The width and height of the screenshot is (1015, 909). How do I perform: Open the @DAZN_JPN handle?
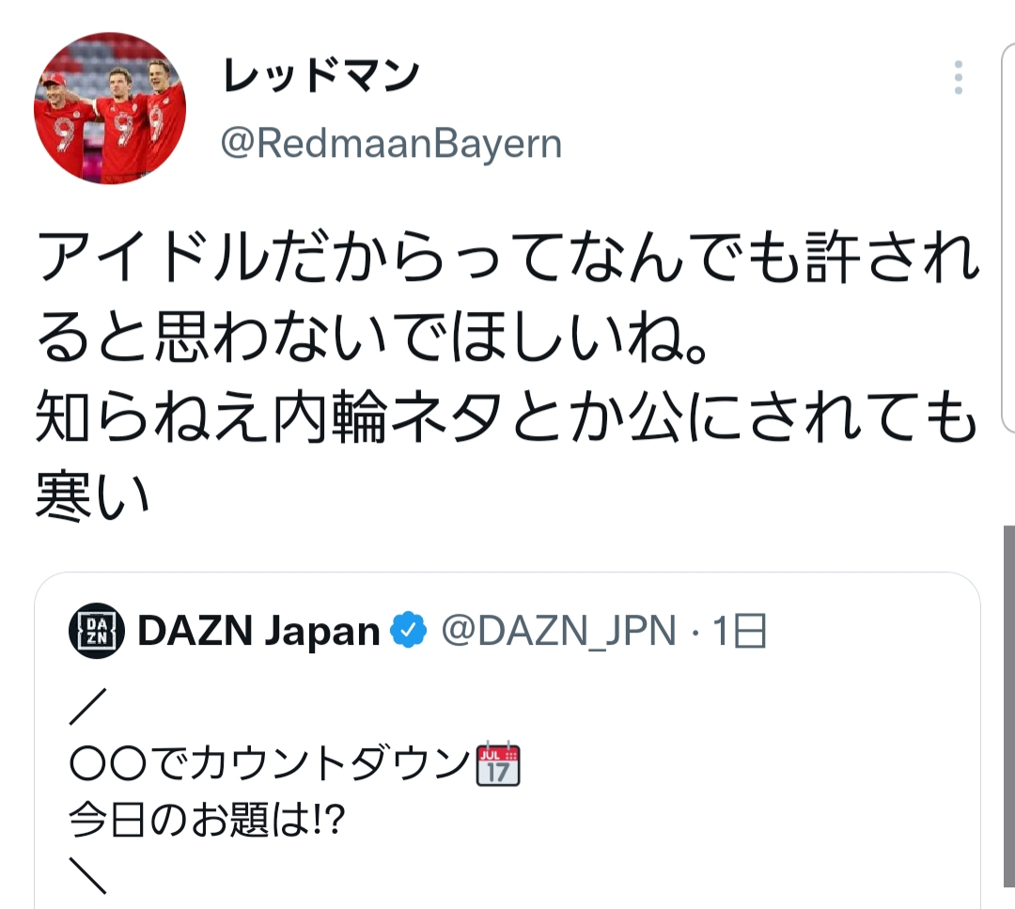tap(558, 632)
